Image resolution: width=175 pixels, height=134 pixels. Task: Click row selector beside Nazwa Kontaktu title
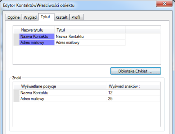tap(17, 36)
